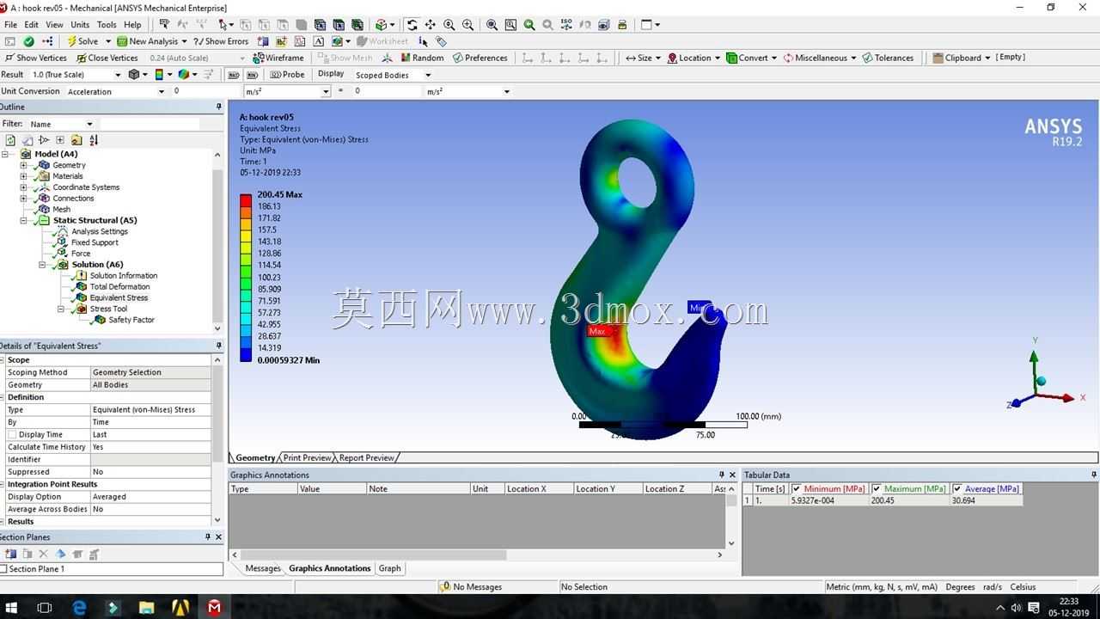Apply Random colors icon
The height and width of the screenshot is (619, 1100).
click(421, 58)
